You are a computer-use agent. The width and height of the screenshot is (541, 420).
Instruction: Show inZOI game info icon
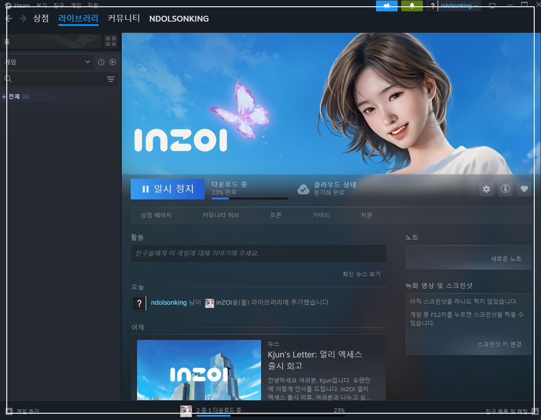pos(505,189)
